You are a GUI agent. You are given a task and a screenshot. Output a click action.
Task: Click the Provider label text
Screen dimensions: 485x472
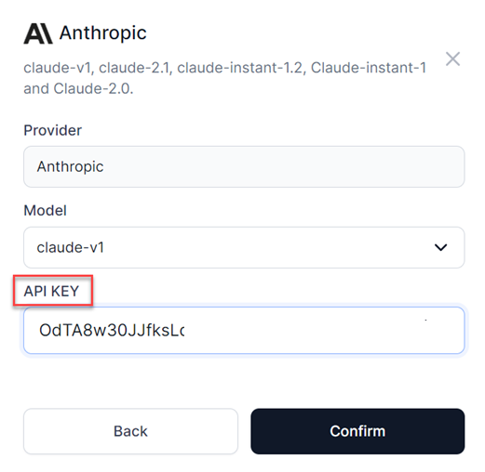coord(53,130)
